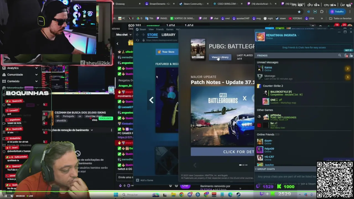Click purple Chat button below chat
Screen dimensions: 354x199
pos(185,186)
